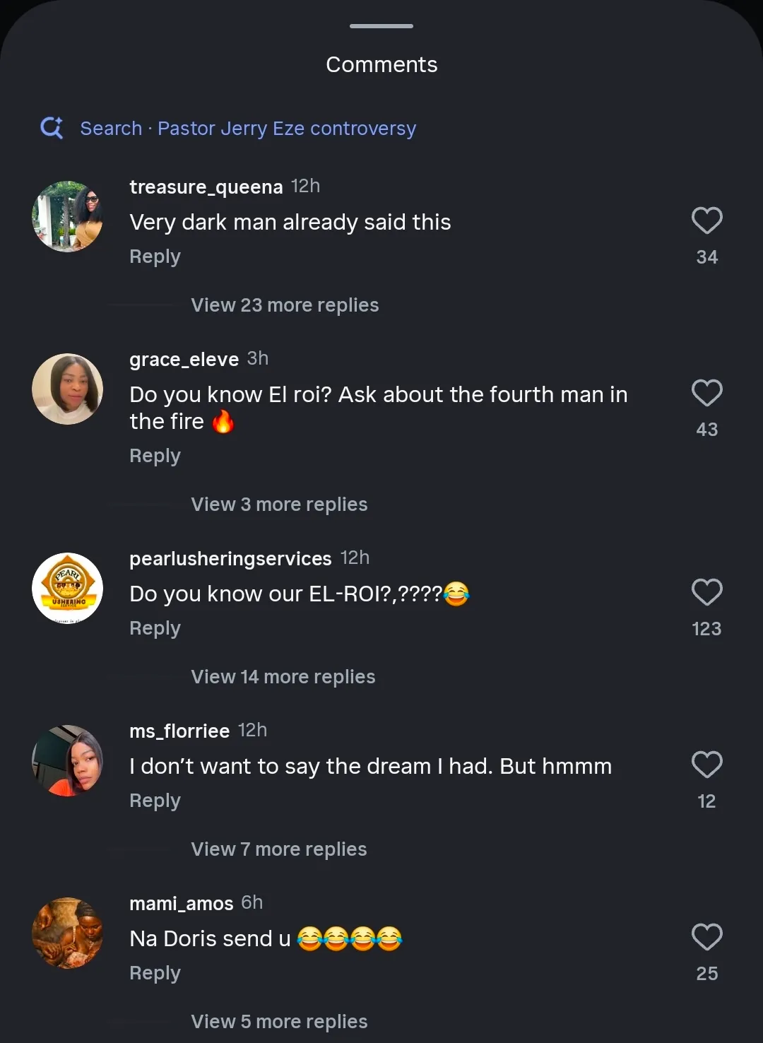The height and width of the screenshot is (1043, 763).
Task: Open the treasure_queena username
Action: tap(206, 187)
